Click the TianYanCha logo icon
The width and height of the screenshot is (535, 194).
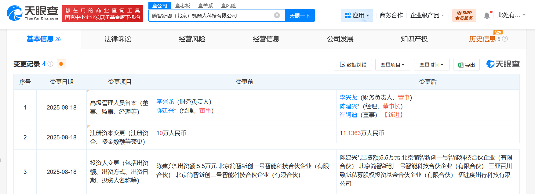(x=14, y=13)
